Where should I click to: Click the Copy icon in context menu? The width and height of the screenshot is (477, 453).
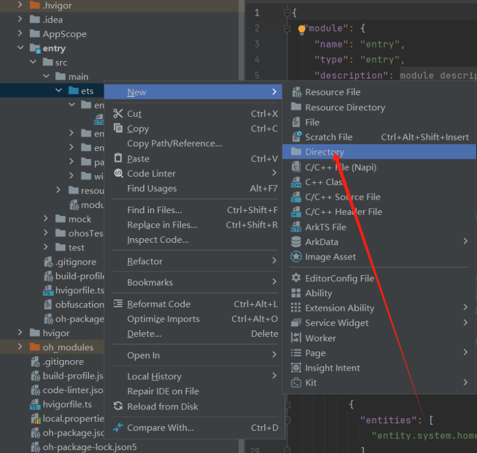(x=118, y=128)
